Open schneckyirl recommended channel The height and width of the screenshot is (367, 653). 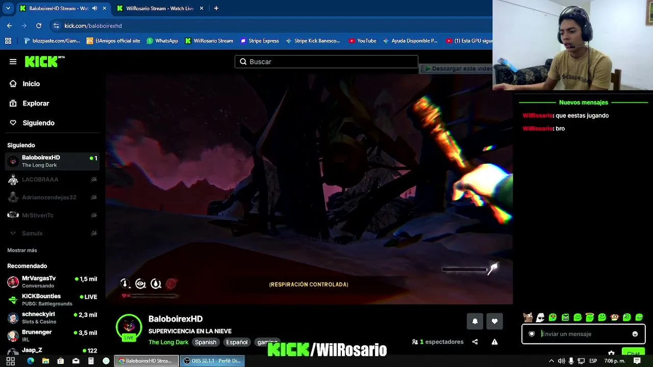pos(52,318)
